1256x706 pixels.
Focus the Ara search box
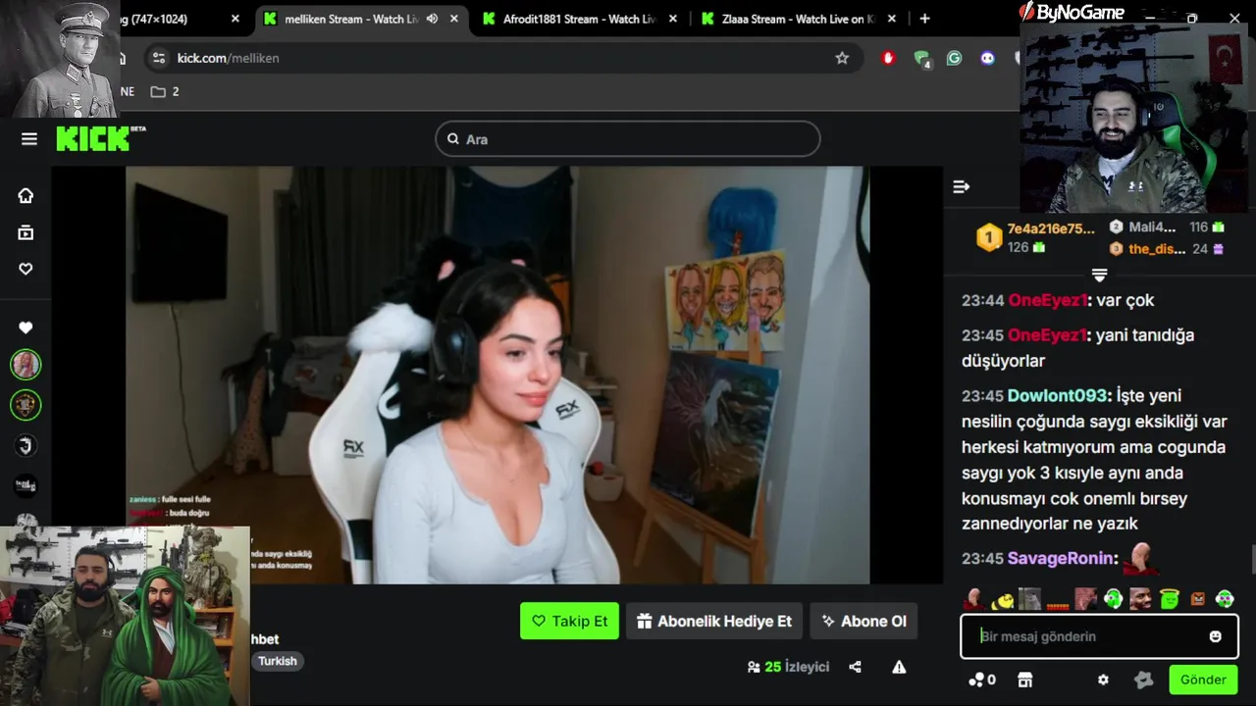pyautogui.click(x=628, y=139)
